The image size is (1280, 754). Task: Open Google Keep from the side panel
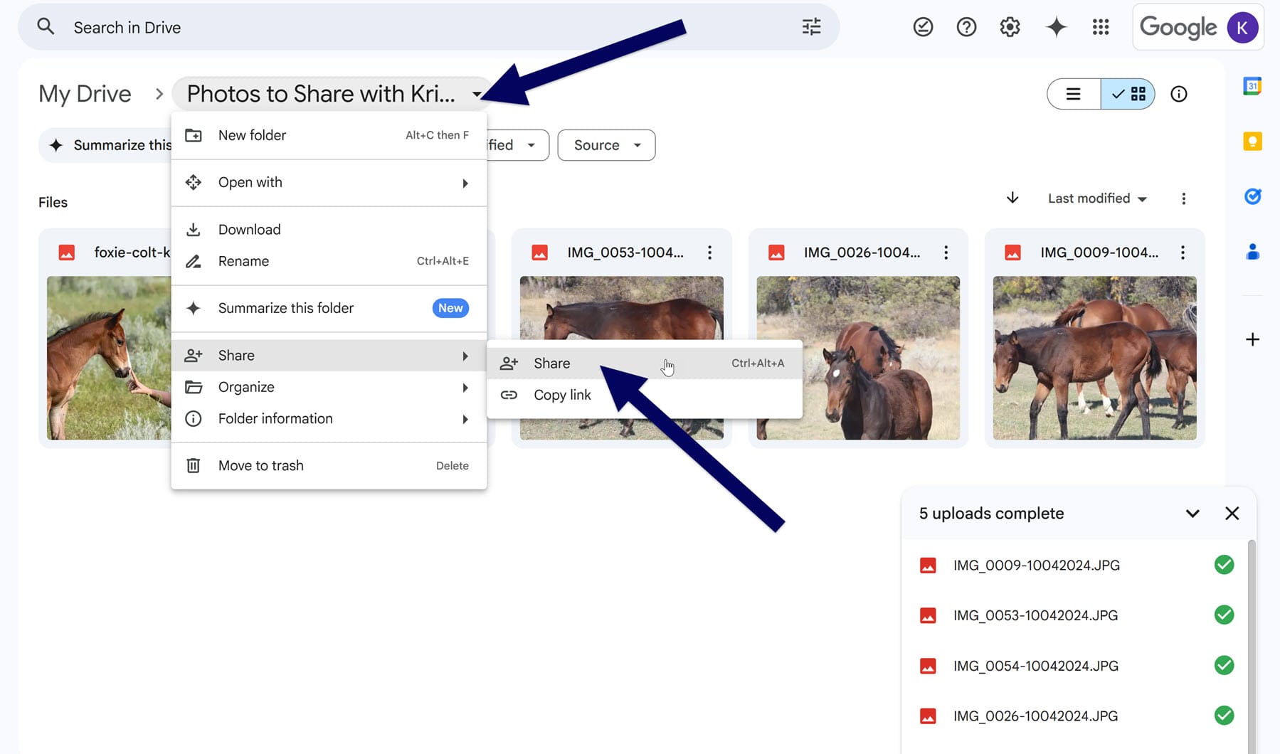1252,141
